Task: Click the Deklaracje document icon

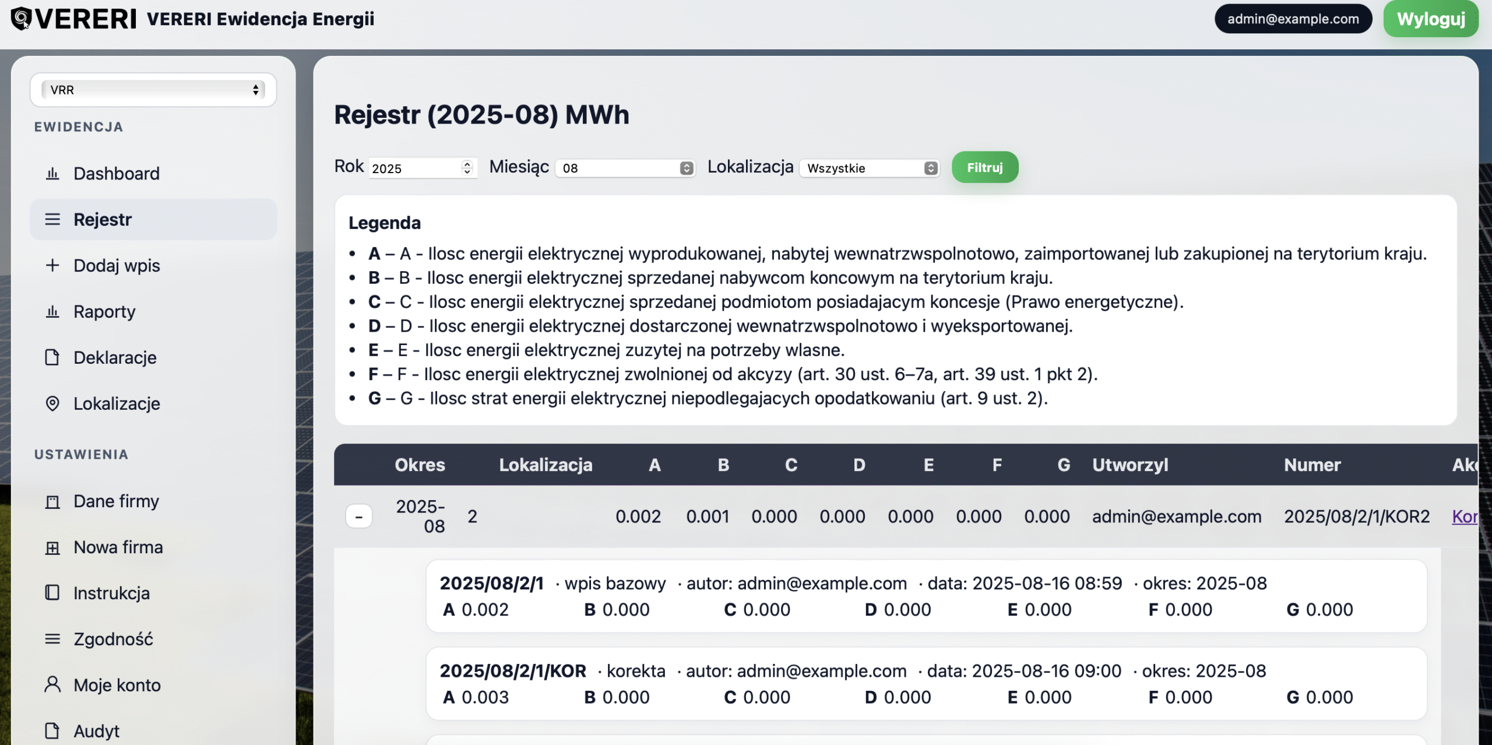Action: [52, 357]
